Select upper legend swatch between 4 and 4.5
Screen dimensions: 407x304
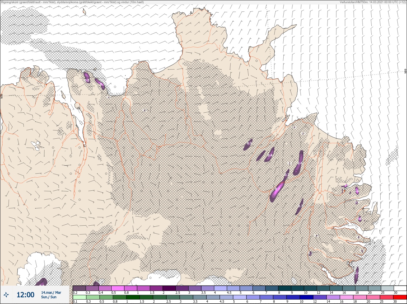pos(221,288)
